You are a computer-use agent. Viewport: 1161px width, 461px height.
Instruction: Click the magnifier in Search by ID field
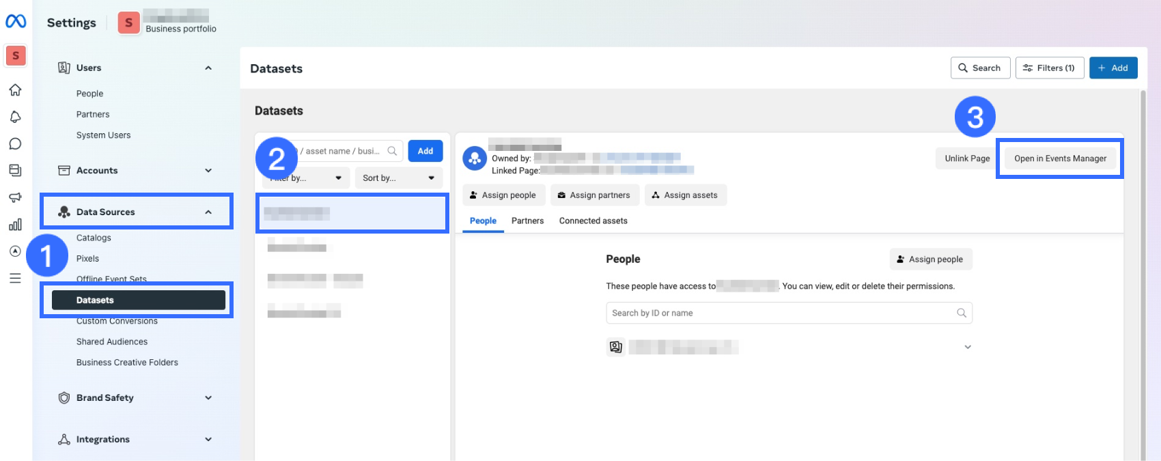coord(962,313)
